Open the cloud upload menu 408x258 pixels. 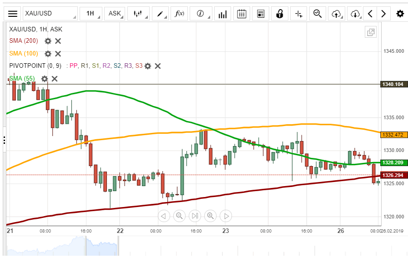(x=337, y=14)
